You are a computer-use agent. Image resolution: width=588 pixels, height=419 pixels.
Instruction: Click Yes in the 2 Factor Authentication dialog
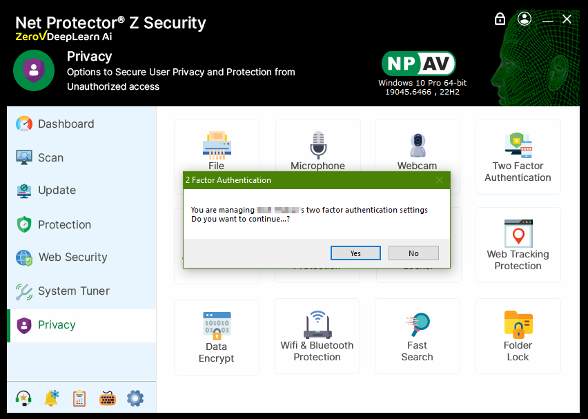coord(355,253)
